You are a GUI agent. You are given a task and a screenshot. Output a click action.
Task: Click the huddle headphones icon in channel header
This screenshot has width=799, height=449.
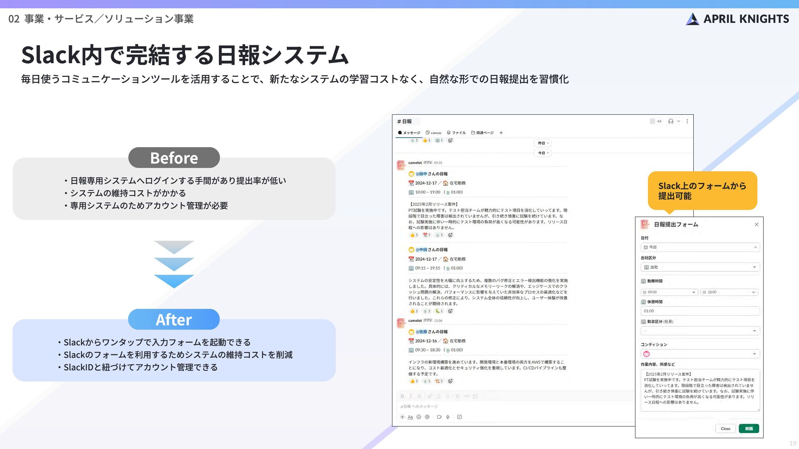click(x=670, y=121)
